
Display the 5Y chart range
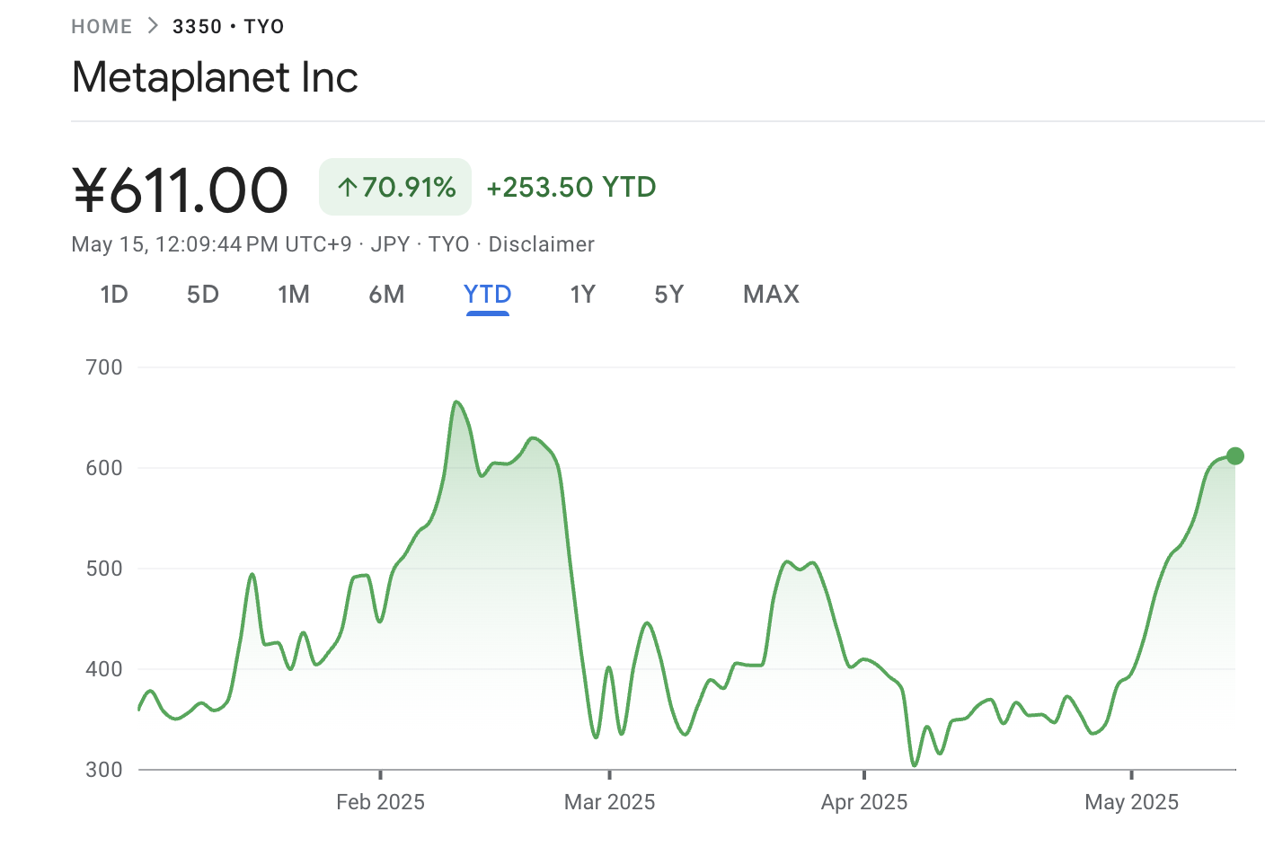click(x=668, y=294)
